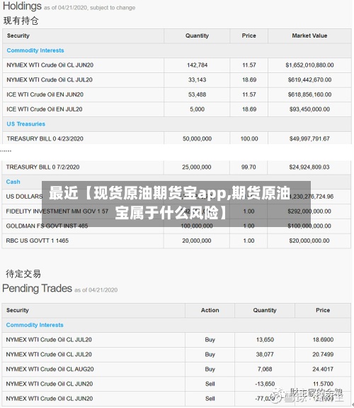Select FIDELITY INVESTMENT MM GOV 1 57
The image size is (354, 408).
57,211
